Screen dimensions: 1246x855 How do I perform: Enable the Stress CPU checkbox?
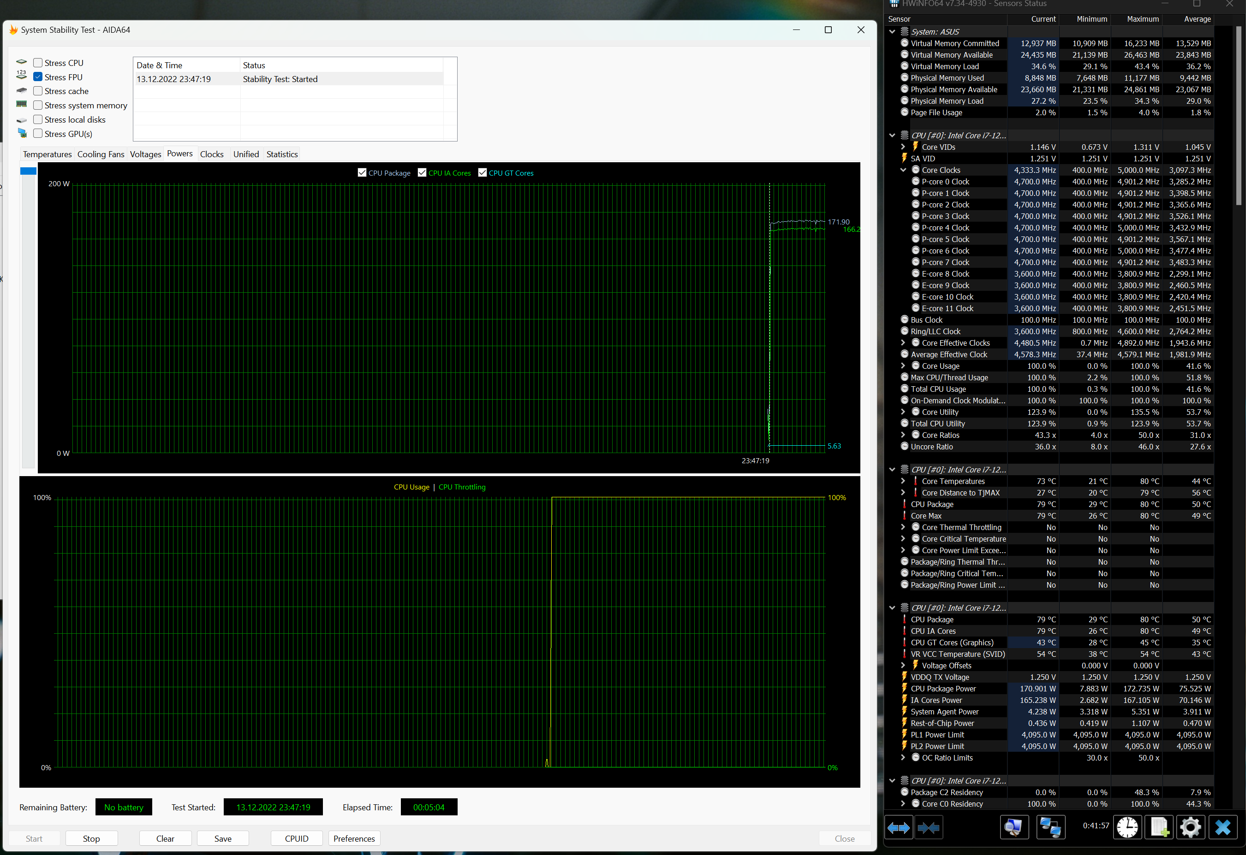click(38, 63)
